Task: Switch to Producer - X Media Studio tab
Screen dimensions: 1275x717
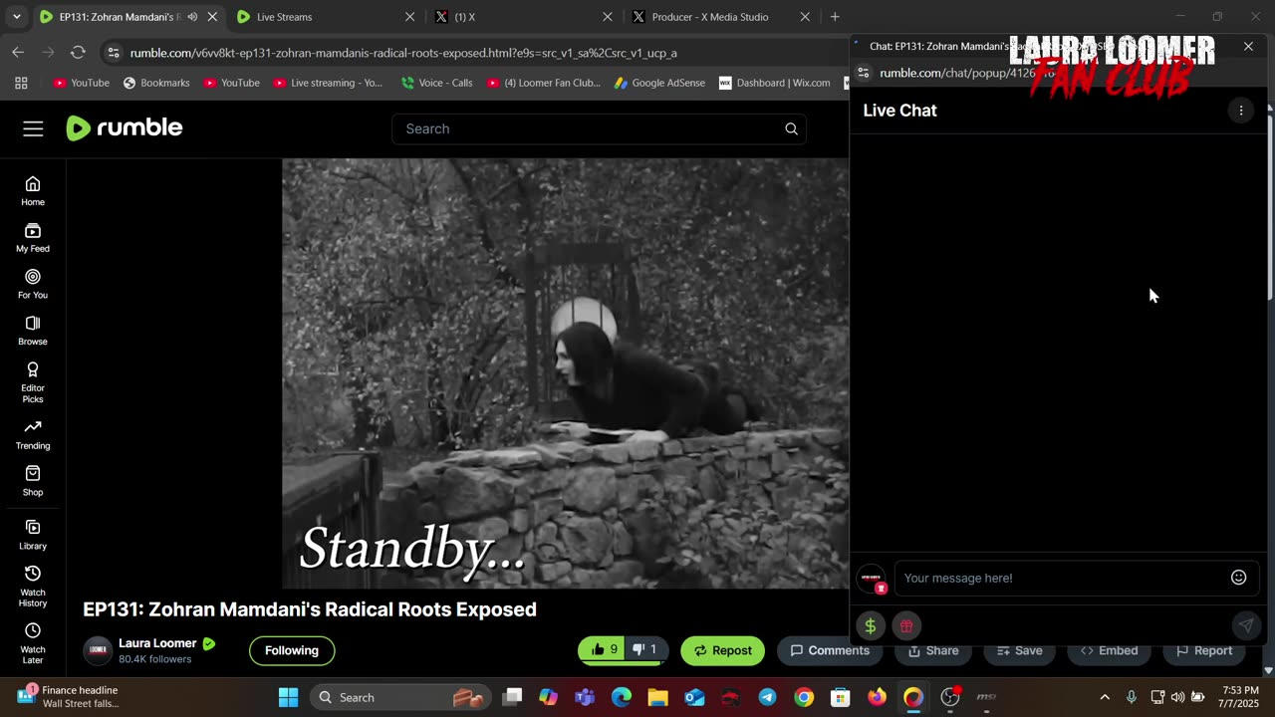Action: (x=722, y=17)
